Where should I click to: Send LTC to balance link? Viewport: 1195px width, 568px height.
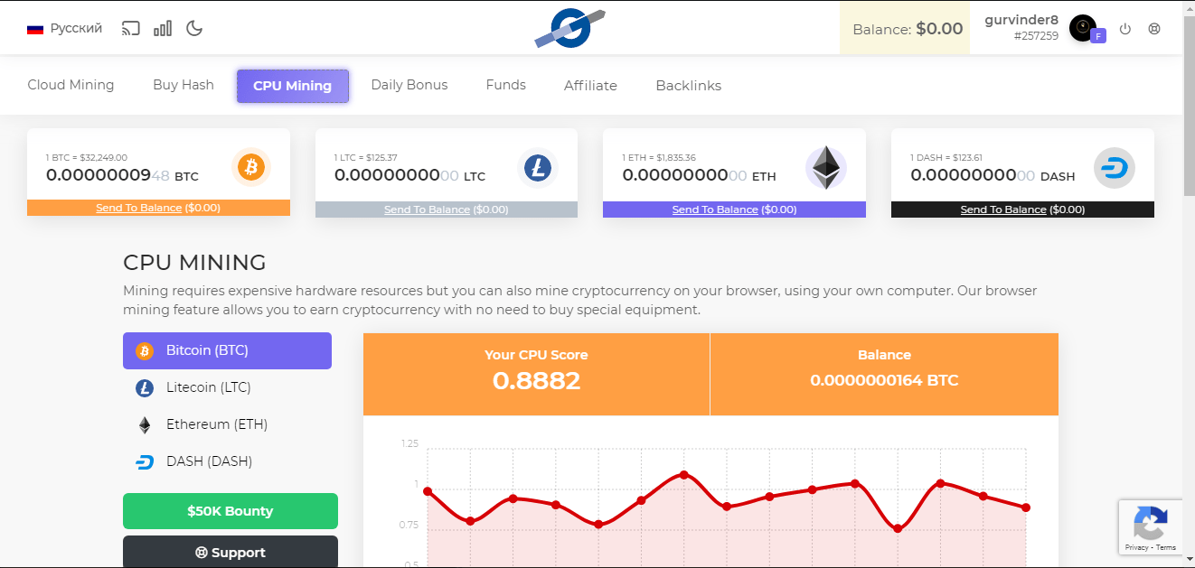pos(427,210)
